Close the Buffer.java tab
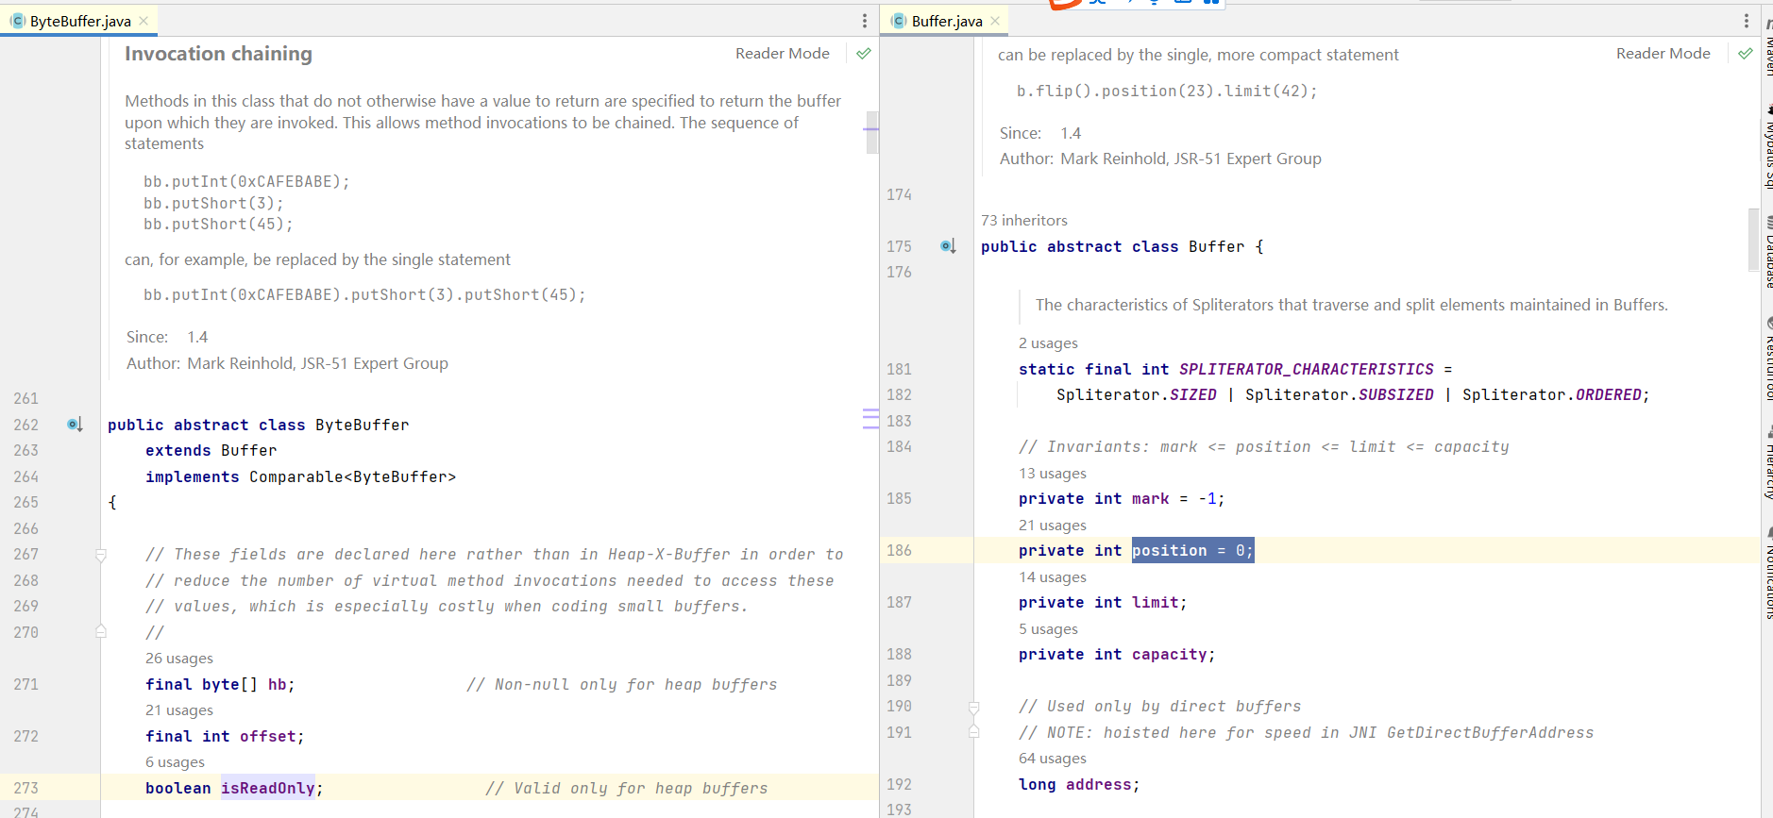Viewport: 1773px width, 818px height. pos(995,21)
